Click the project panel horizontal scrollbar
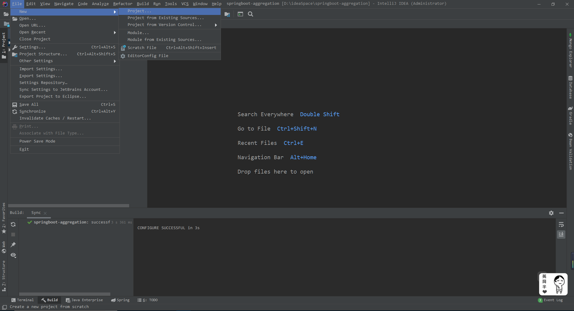The image size is (574, 311). (x=68, y=206)
